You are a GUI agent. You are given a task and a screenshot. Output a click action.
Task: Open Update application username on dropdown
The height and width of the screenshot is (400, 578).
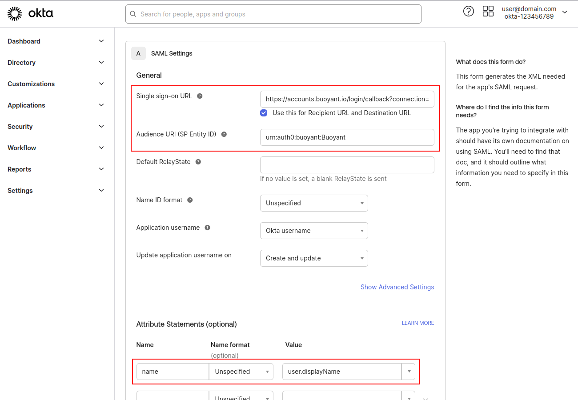314,258
